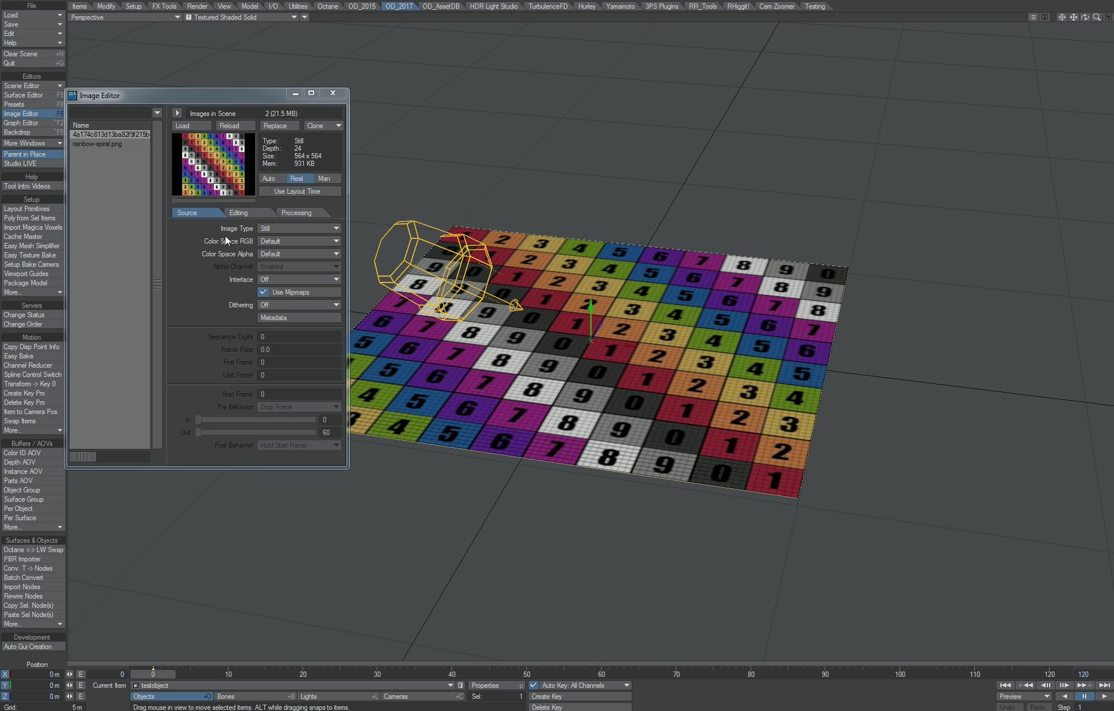Click the viewport center/target crosshair icon
1114x711 pixels.
tap(1062, 17)
